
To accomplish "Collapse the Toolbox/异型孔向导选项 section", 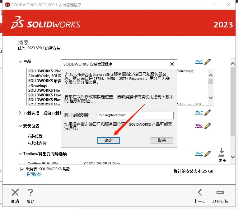I will (x=20, y=154).
